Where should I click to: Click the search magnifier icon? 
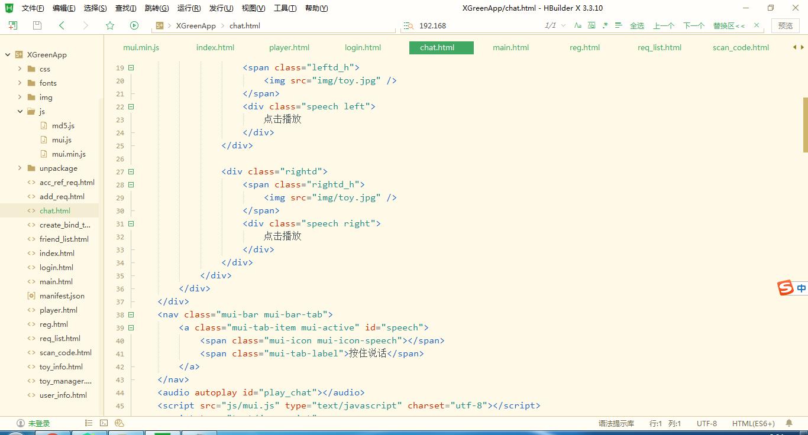(408, 25)
